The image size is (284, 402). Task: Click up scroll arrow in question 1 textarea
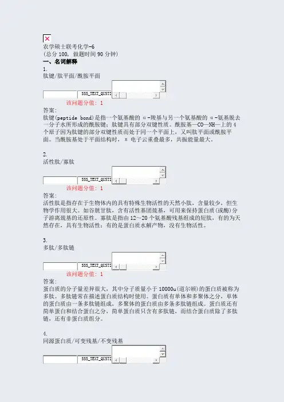click(163, 84)
